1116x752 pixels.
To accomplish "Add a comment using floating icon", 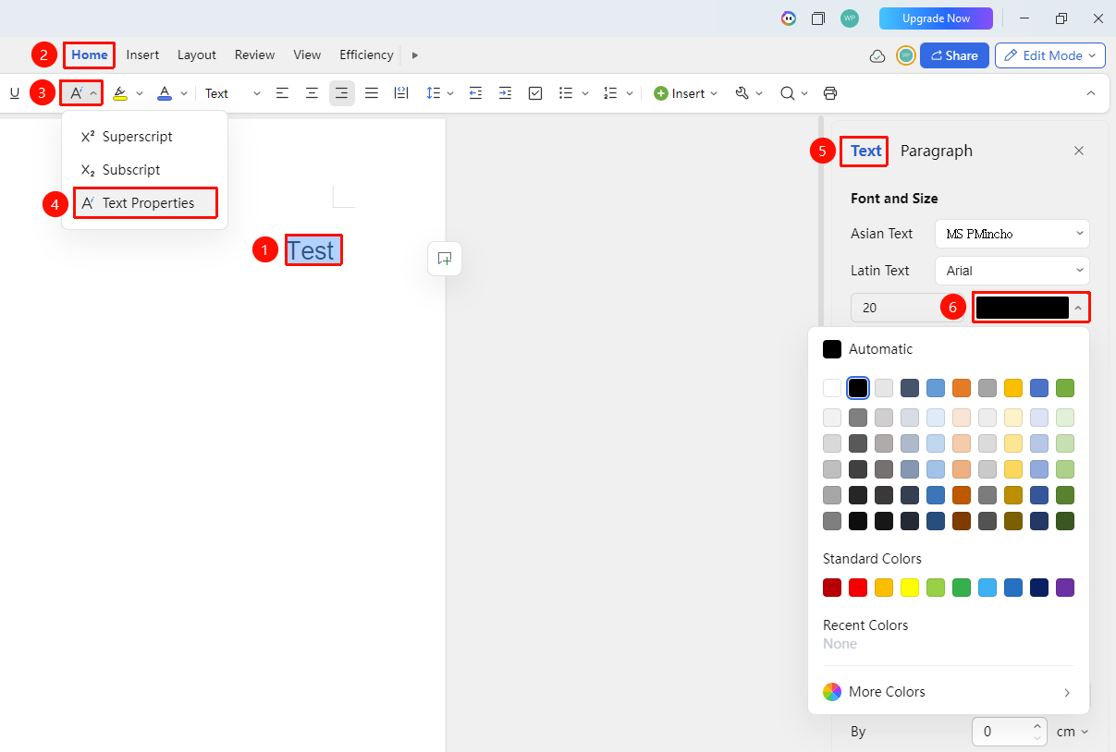I will click(445, 259).
